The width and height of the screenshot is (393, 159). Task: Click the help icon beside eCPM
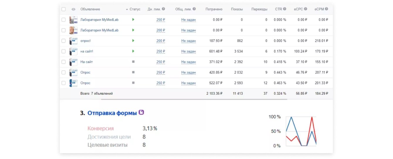326,9
